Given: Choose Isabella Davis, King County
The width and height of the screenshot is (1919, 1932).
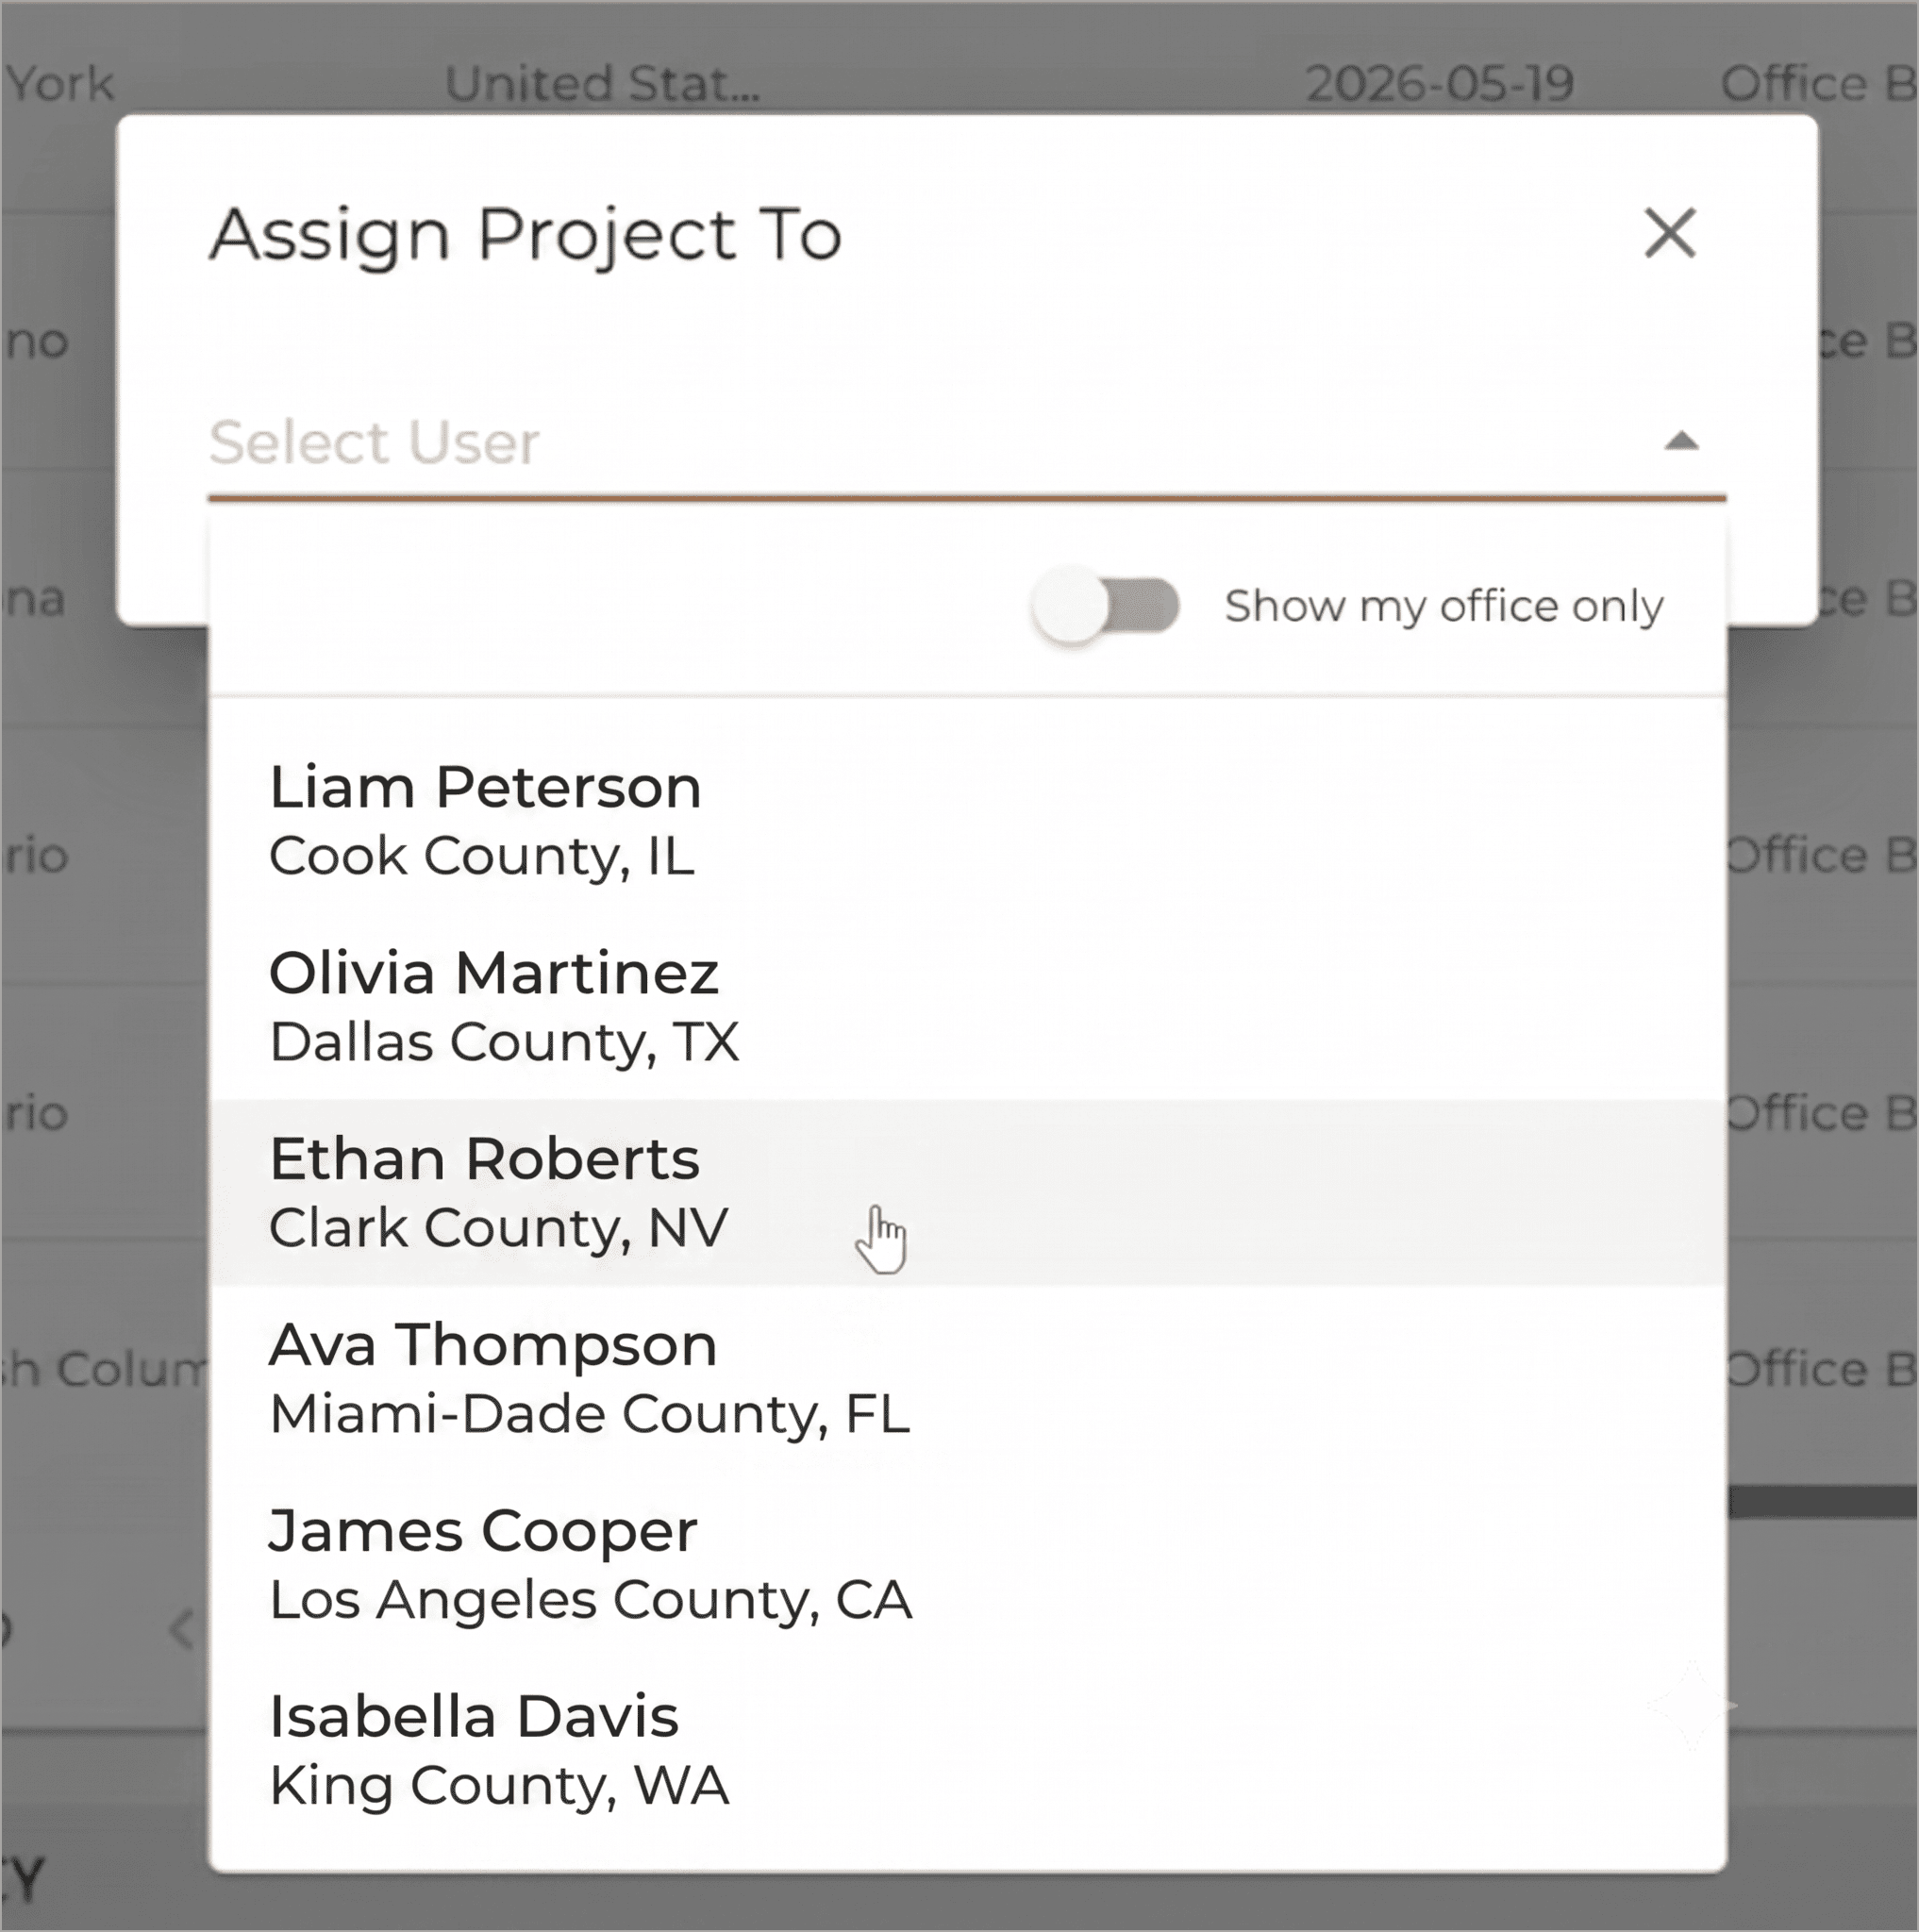Looking at the screenshot, I should [966, 1750].
